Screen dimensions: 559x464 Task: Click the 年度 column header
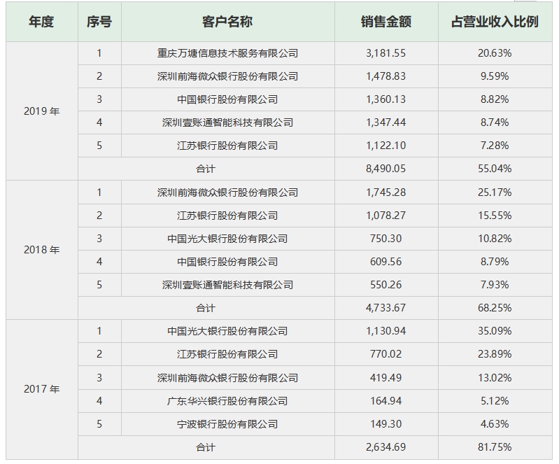click(41, 22)
